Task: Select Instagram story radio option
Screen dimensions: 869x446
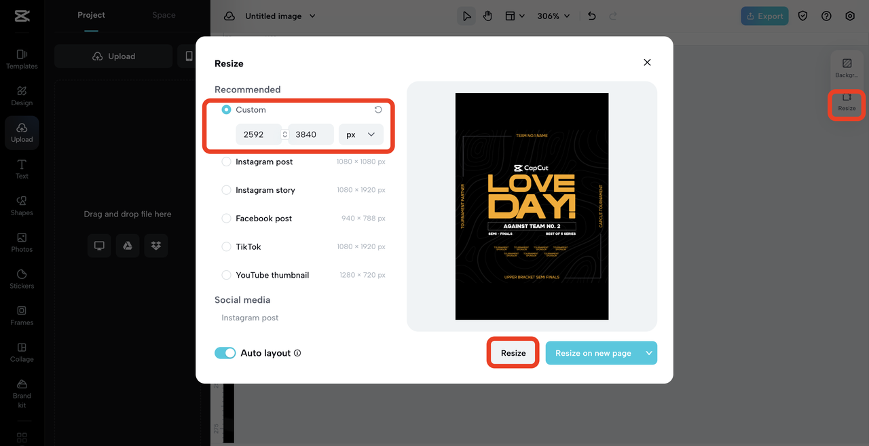Action: [226, 190]
